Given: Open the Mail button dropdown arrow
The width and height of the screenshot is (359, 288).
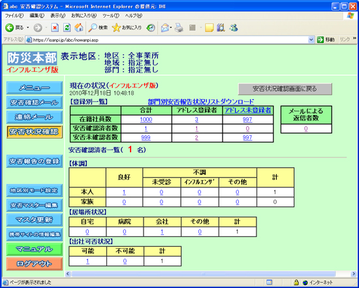Looking at the screenshot, I should [x=171, y=28].
